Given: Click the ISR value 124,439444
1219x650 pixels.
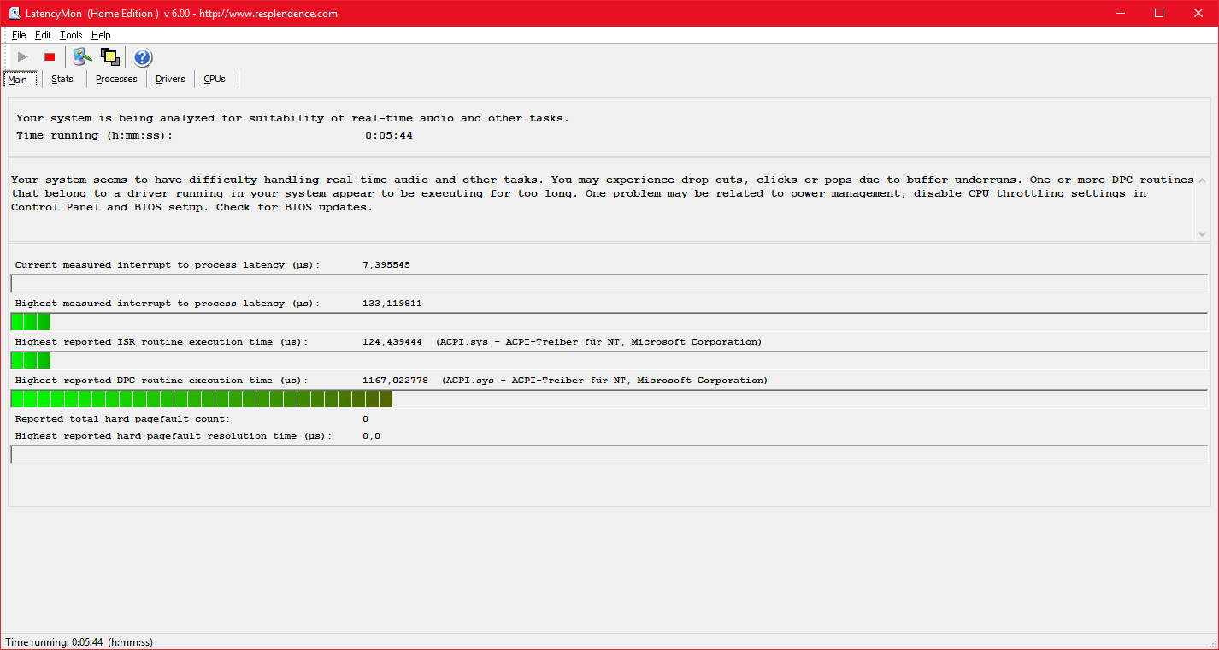Looking at the screenshot, I should [392, 342].
